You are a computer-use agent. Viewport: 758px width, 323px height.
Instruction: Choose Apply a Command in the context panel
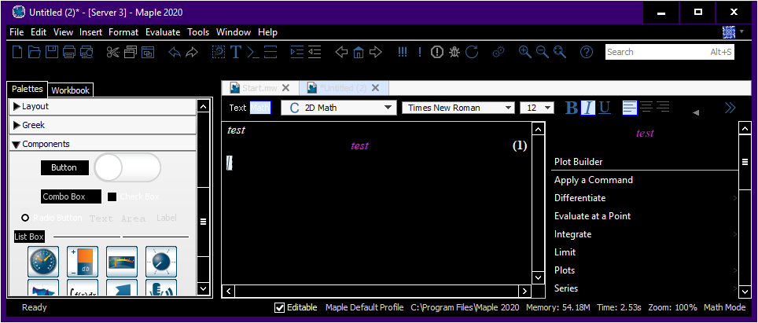(645, 180)
